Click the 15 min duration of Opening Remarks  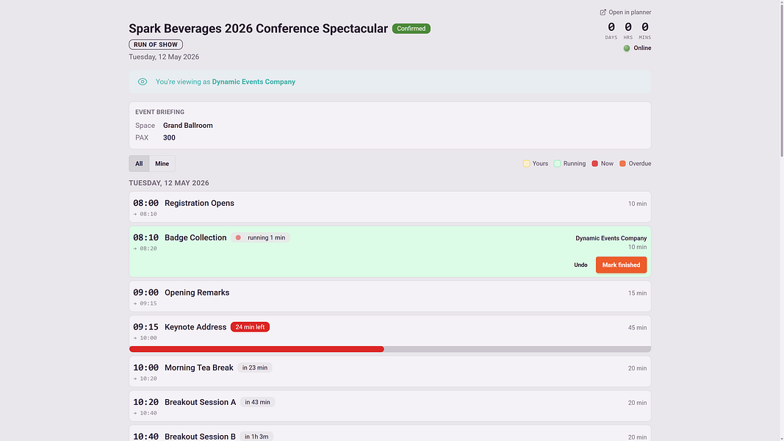638,293
